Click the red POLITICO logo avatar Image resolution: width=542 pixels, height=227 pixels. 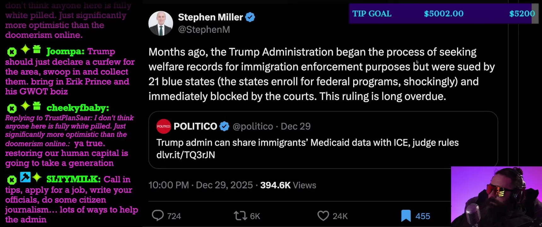(163, 126)
